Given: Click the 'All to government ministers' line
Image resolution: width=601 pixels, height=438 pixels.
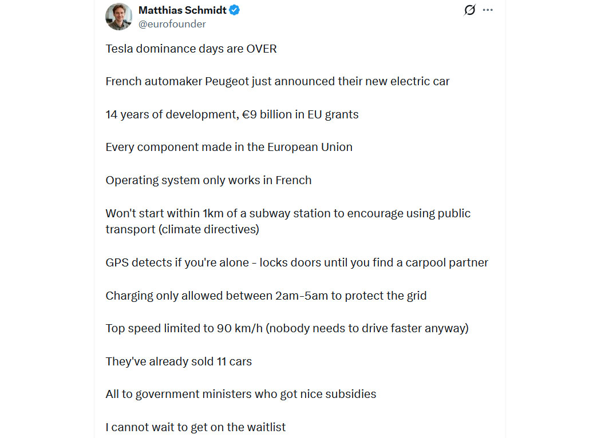Looking at the screenshot, I should pyautogui.click(x=241, y=394).
